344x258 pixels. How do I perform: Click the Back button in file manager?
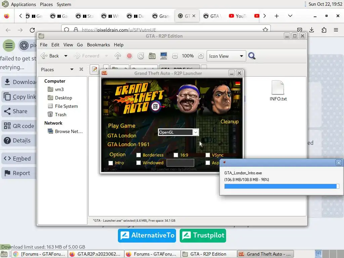[x=50, y=56]
